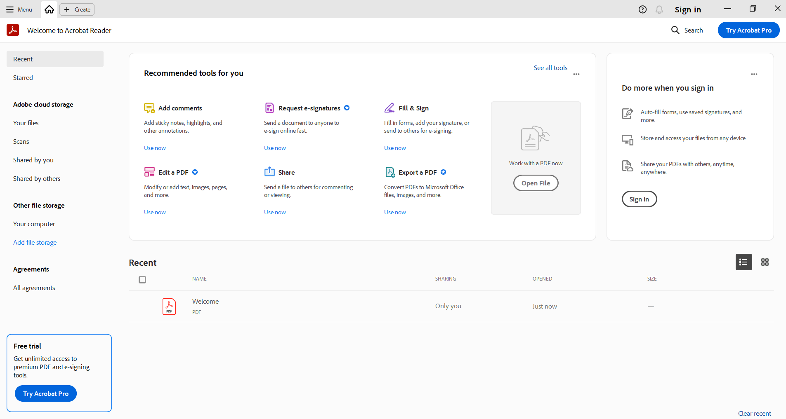
Task: Open the hamburger Menu icon
Action: (x=10, y=9)
